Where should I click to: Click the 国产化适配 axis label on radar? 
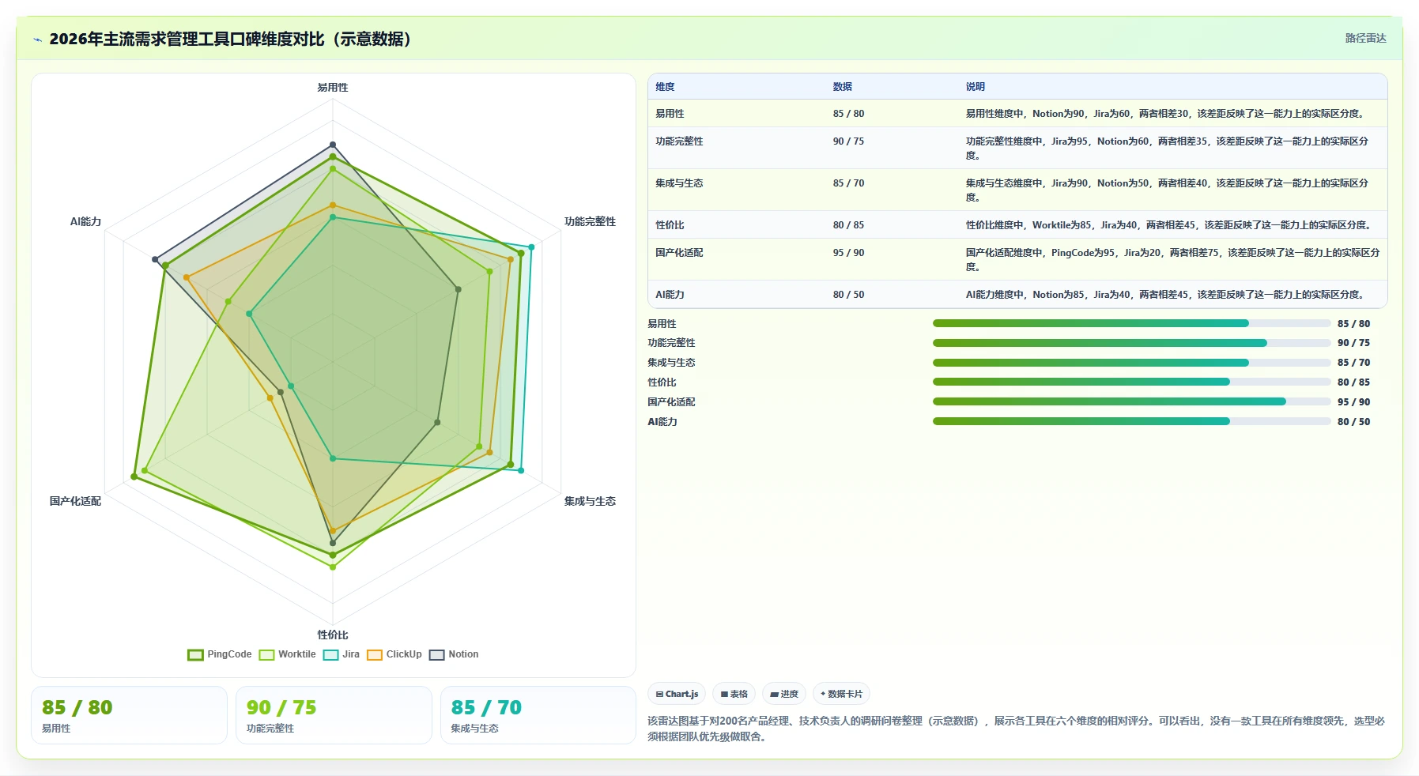(x=75, y=502)
